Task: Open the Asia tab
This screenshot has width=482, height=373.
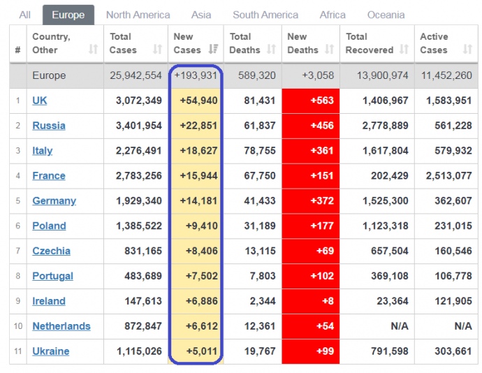Action: [x=201, y=15]
